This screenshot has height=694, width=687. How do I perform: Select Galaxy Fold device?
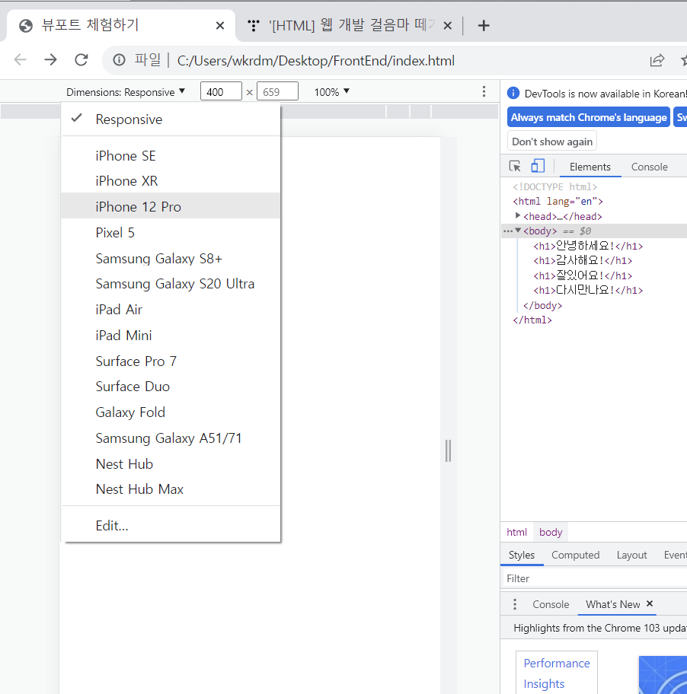tap(171, 412)
